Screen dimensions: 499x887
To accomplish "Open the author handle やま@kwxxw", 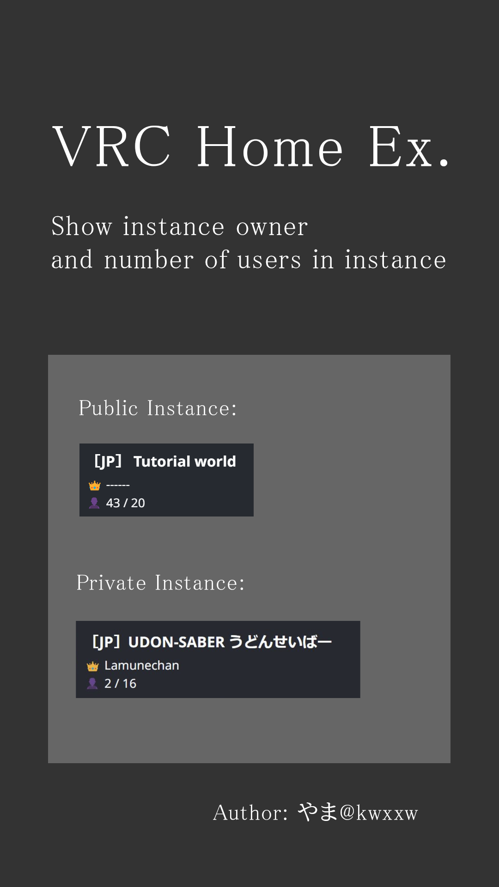I will tap(358, 813).
